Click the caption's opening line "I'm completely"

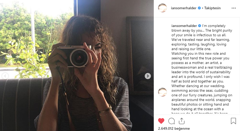(x=214, y=26)
